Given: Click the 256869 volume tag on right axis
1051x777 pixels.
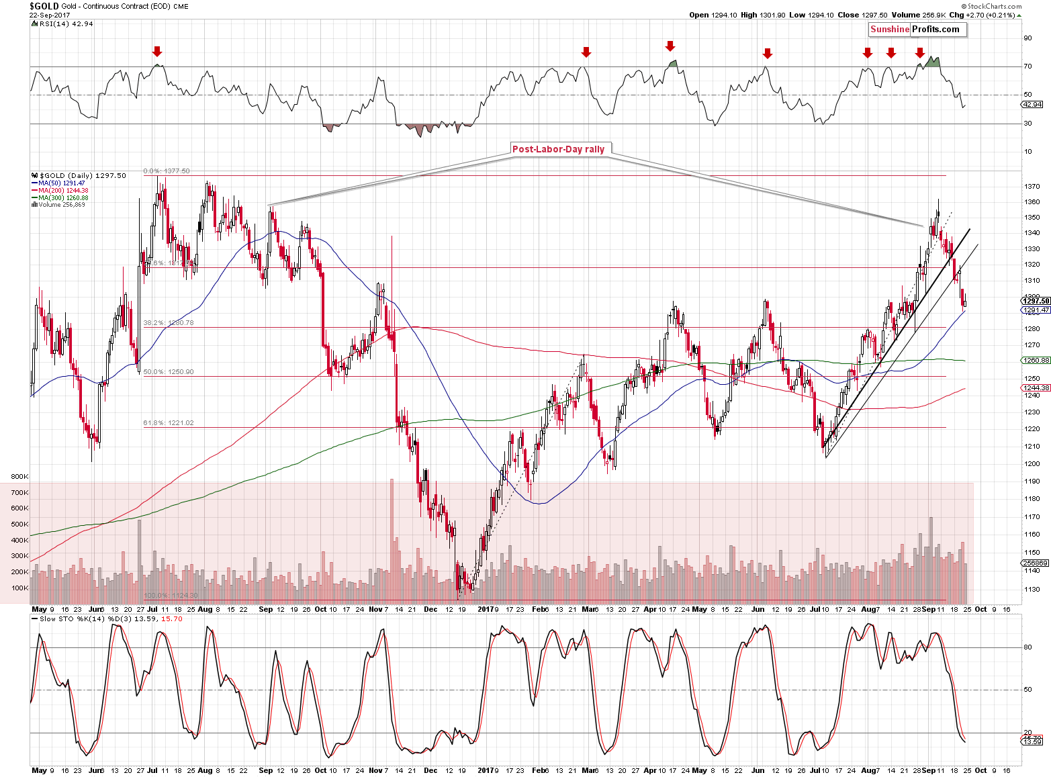Looking at the screenshot, I should (1035, 563).
